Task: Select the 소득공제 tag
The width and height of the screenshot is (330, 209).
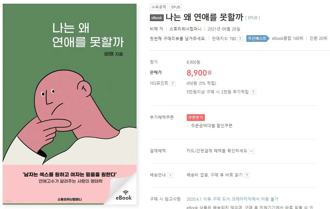Action: click(159, 7)
